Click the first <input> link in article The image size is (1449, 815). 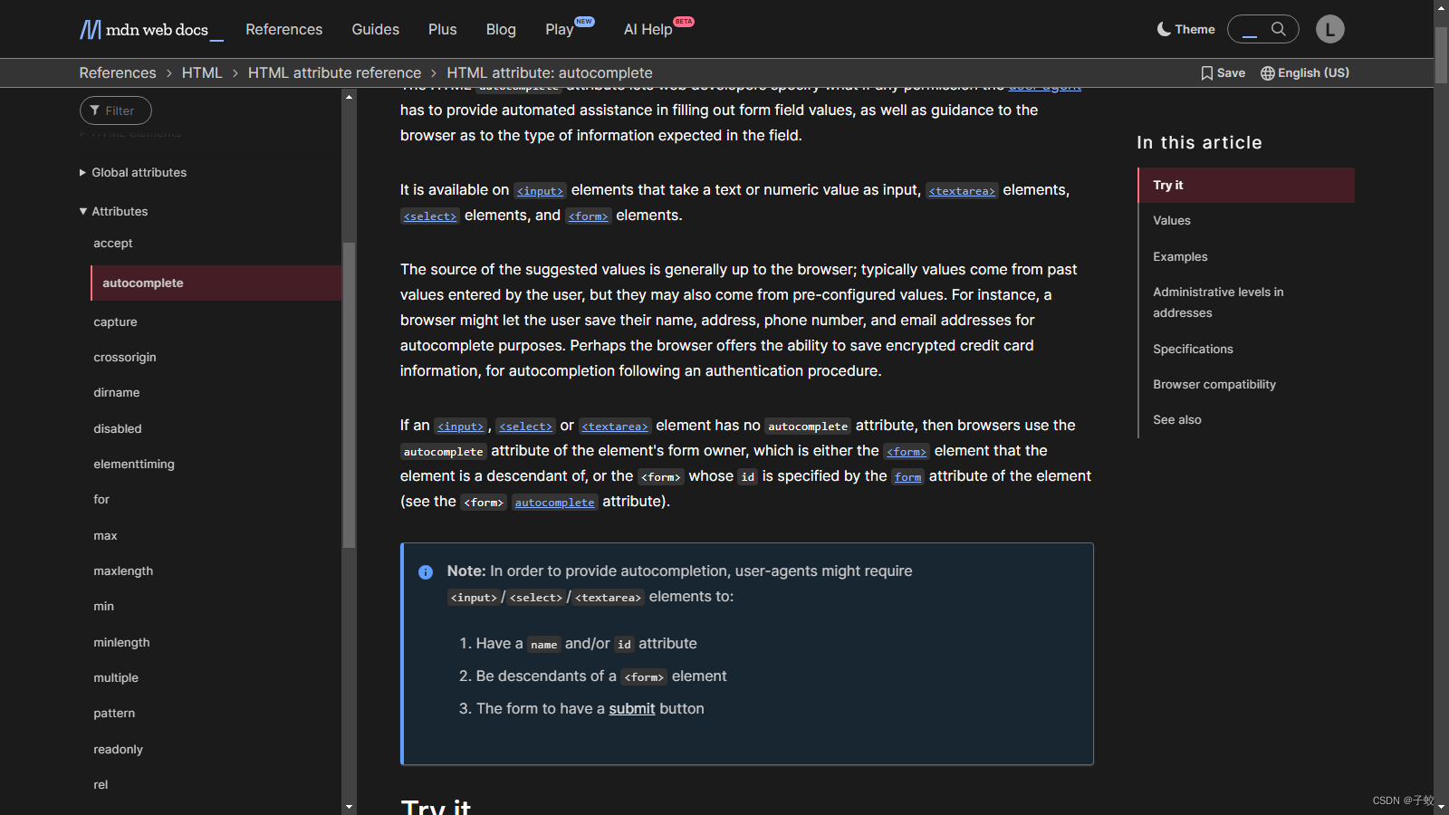541,190
